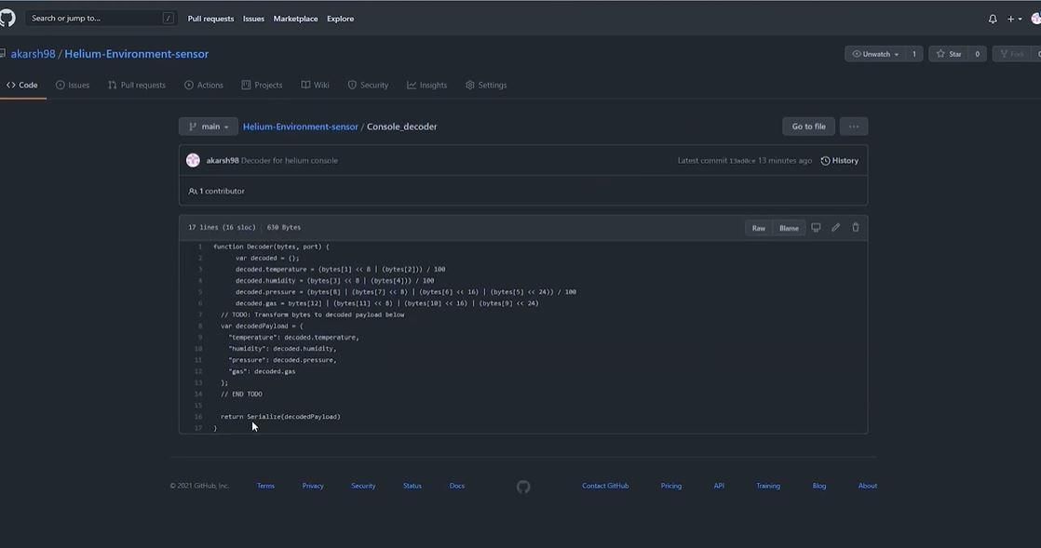
Task: Star the repository
Action: pos(948,54)
